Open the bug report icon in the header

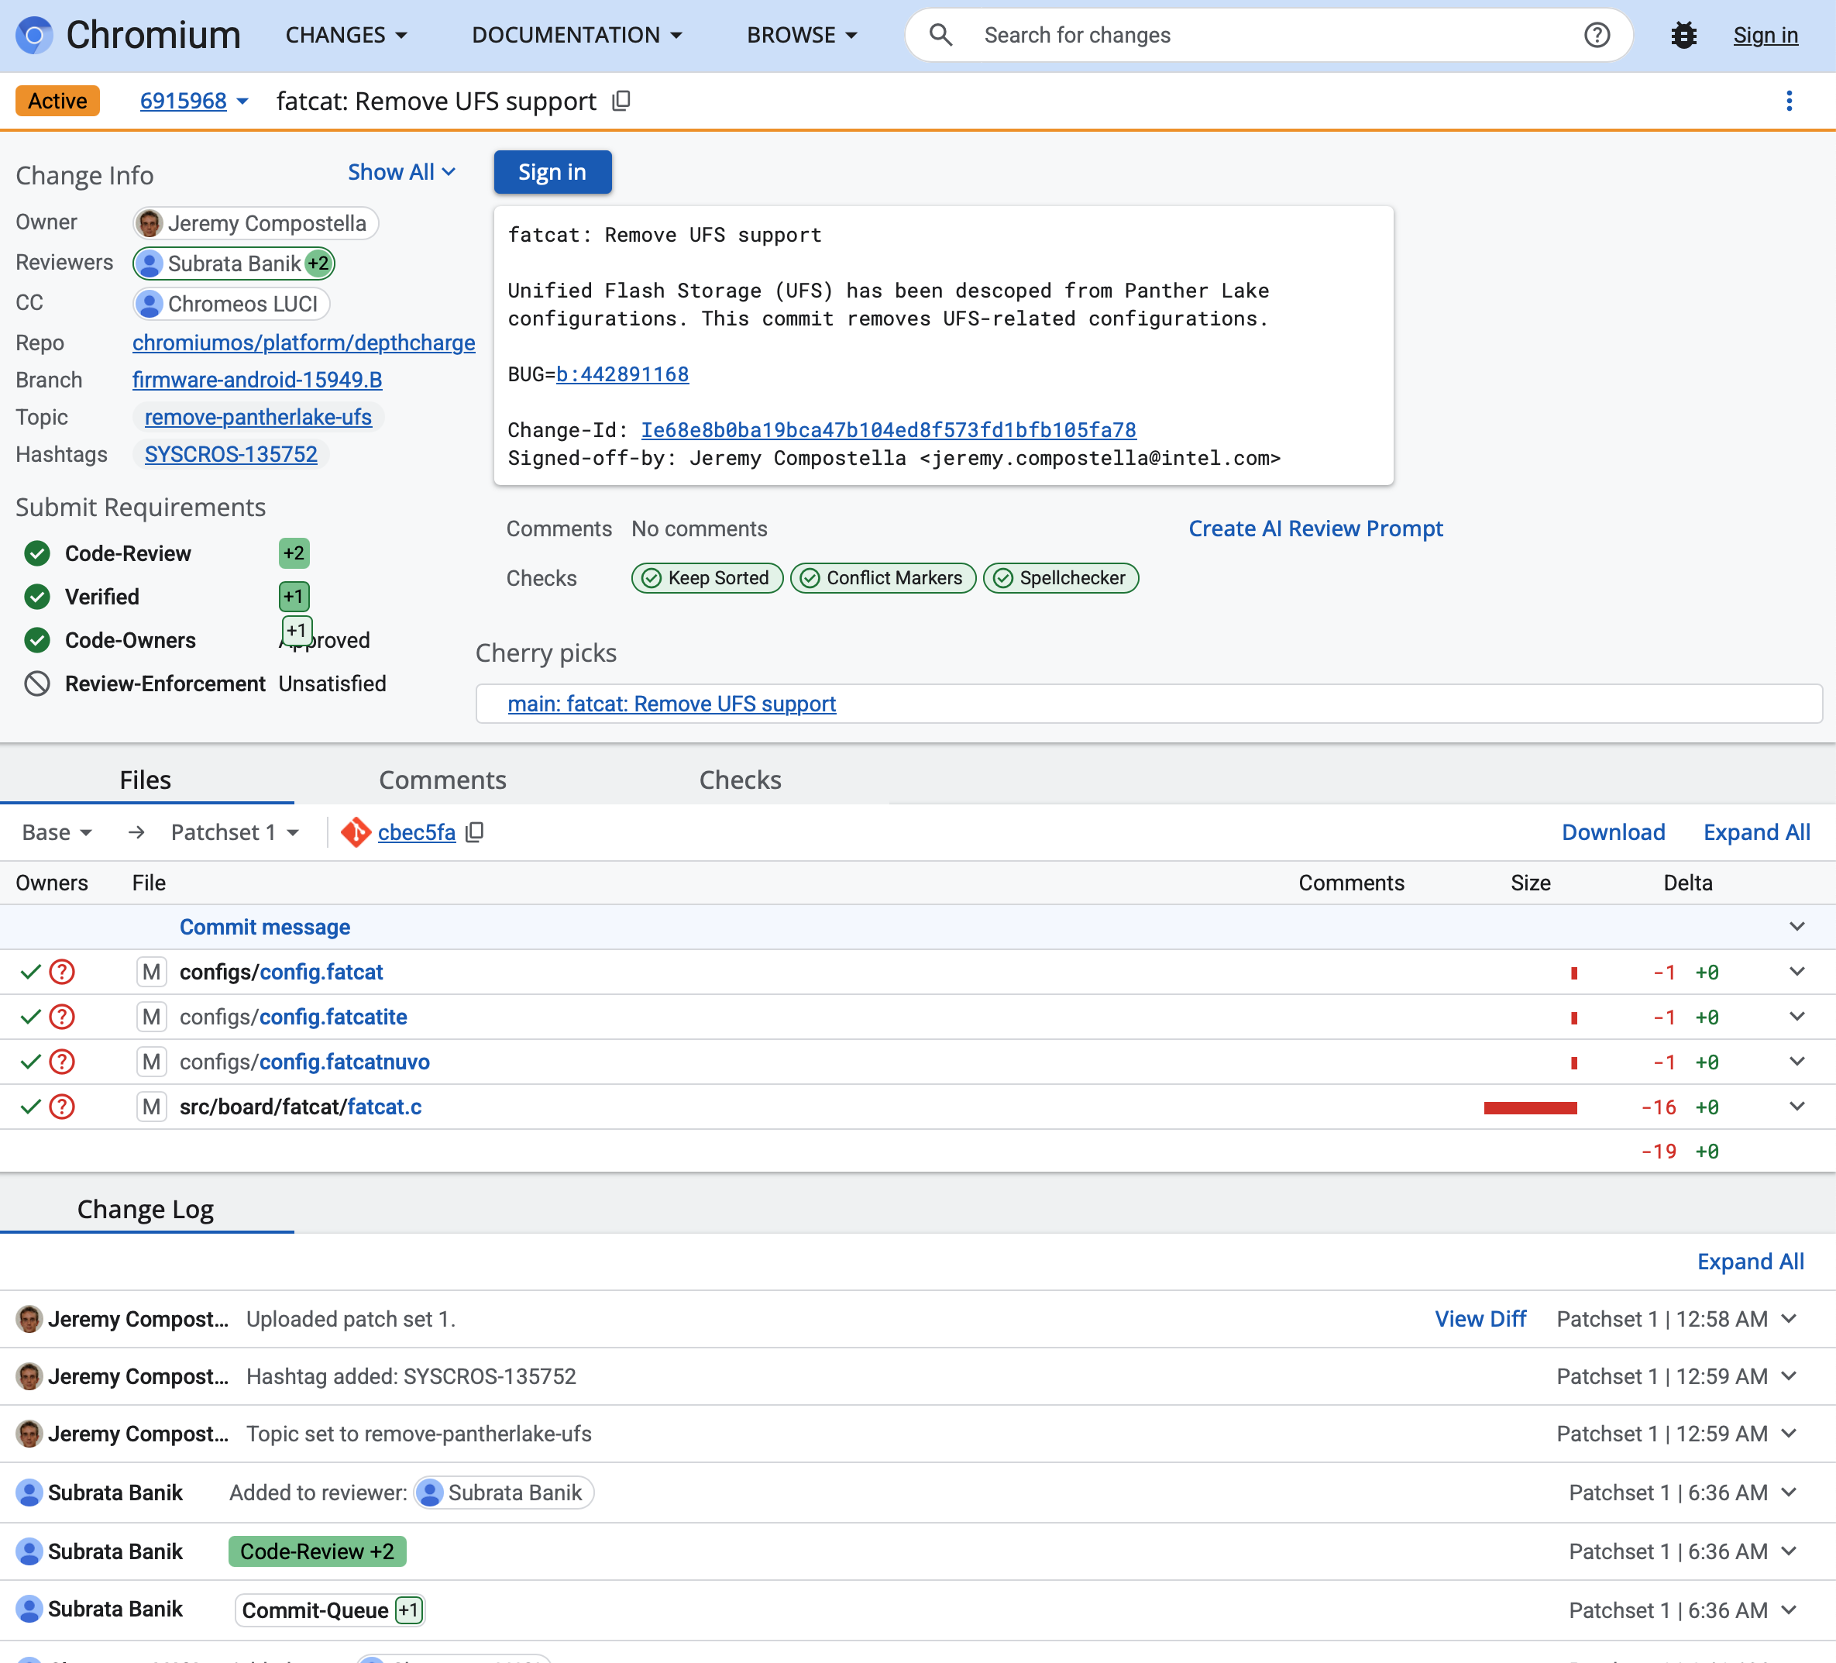[1684, 35]
